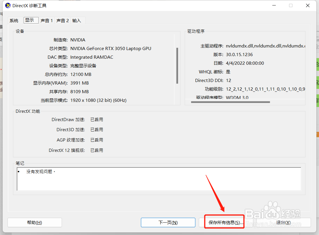Exit with the 退出(X) button
Viewport: 319px width, 235px height.
click(x=283, y=222)
